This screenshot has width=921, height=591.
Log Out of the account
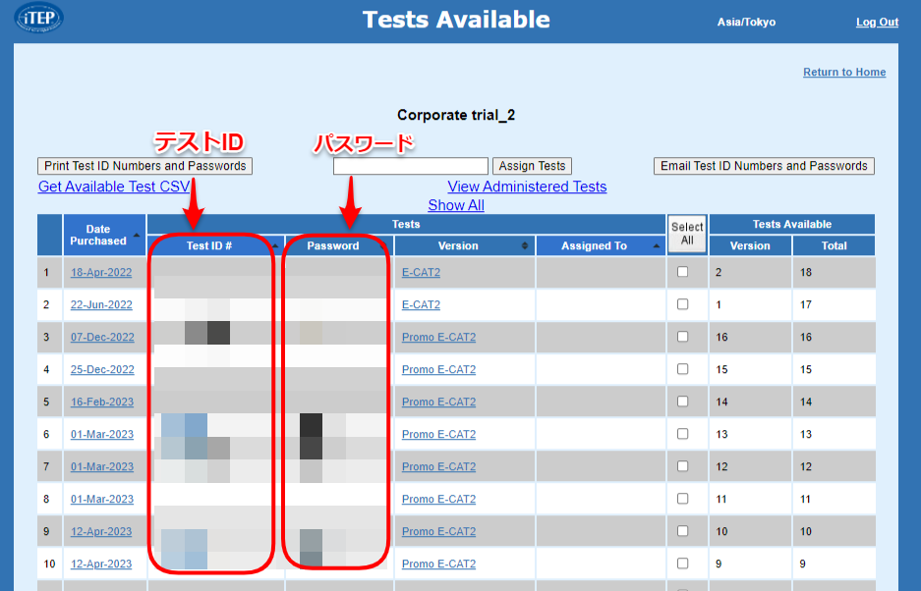click(x=877, y=23)
